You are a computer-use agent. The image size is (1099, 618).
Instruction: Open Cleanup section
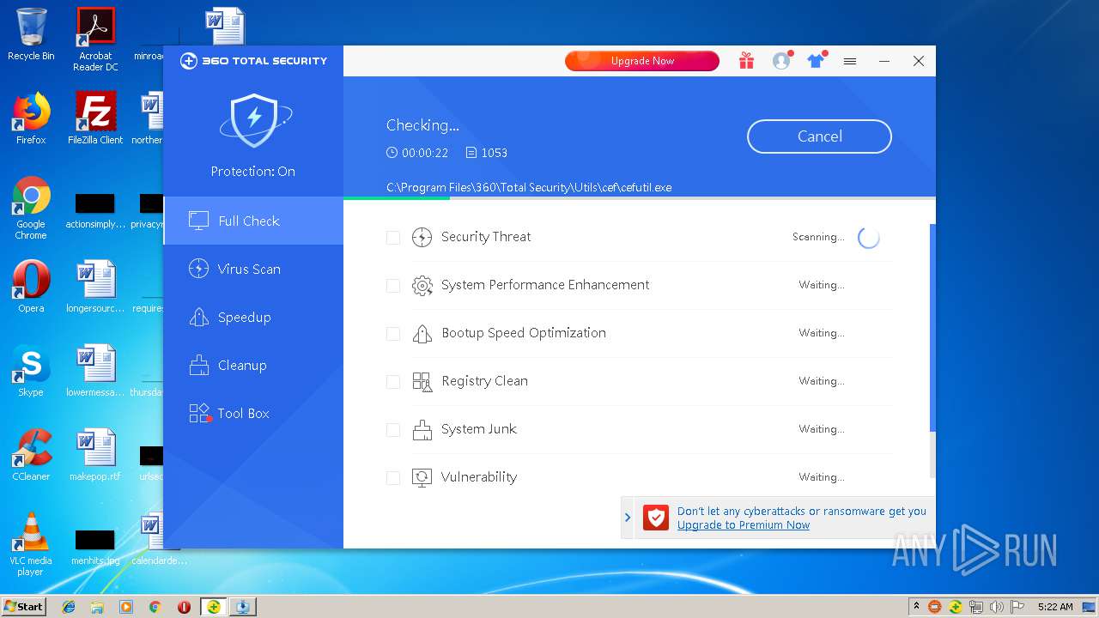point(253,365)
